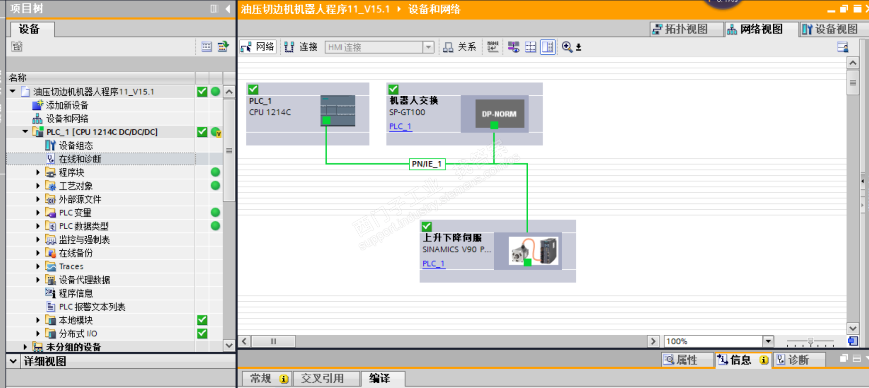
Task: Expand the 监控与强制表 folder
Action: (x=38, y=239)
